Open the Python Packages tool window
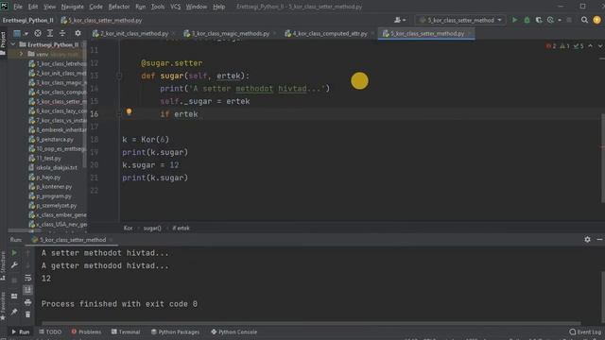This screenshot has width=605, height=340. point(175,331)
